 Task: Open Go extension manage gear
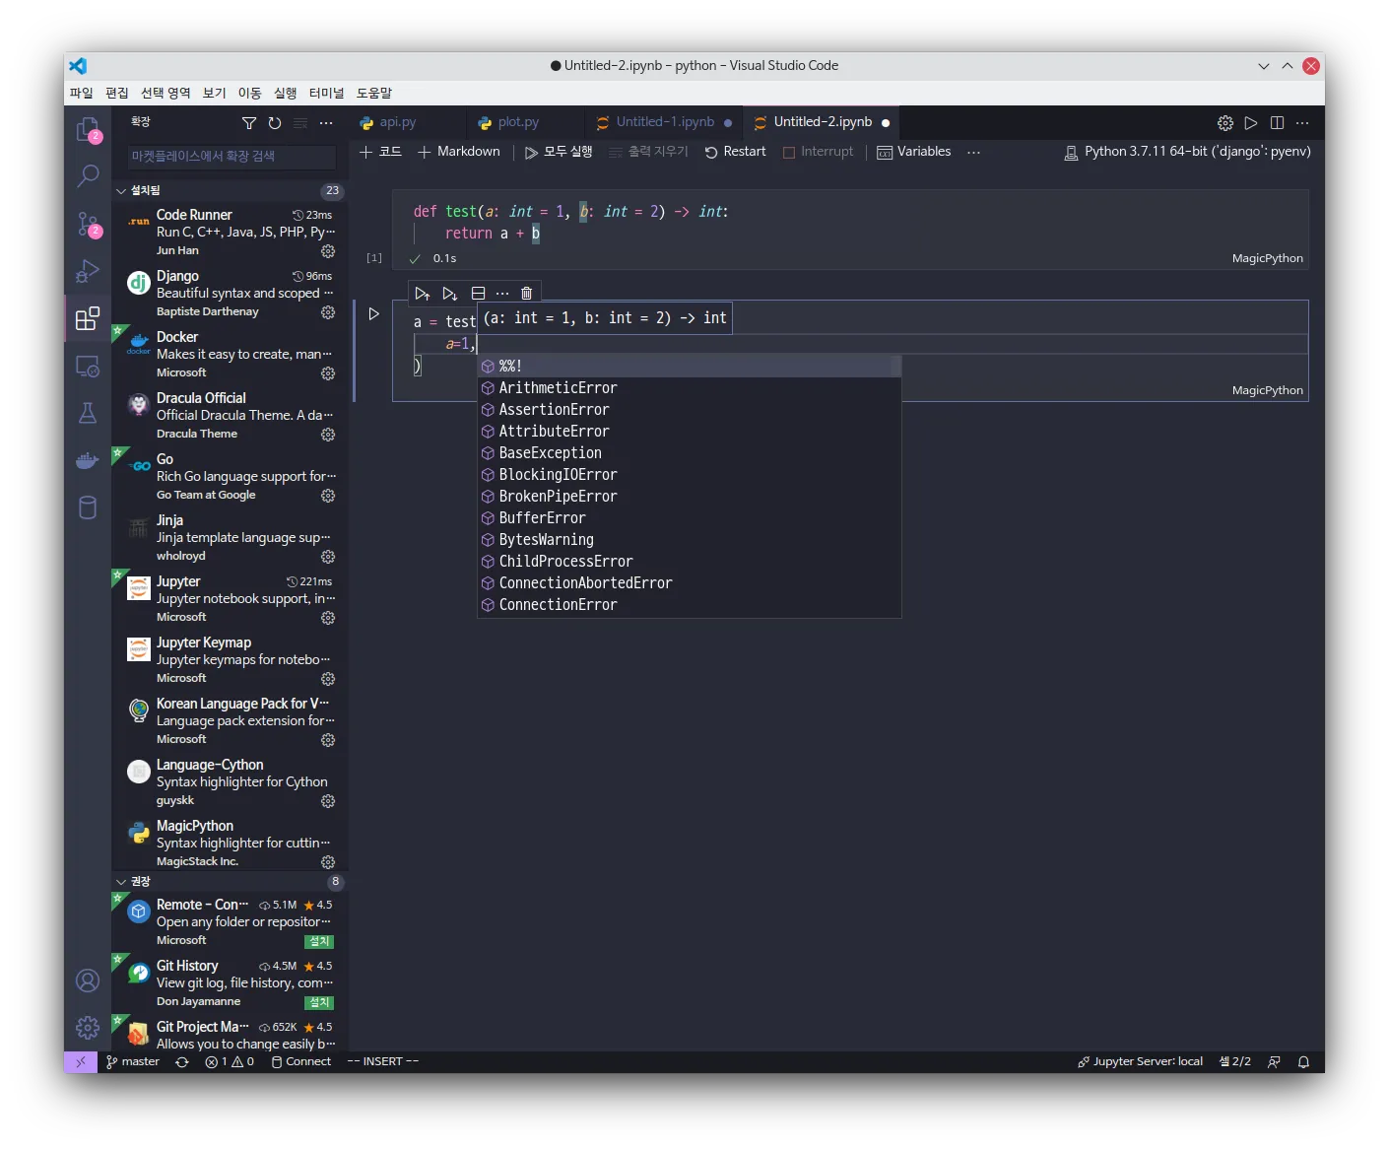(x=328, y=496)
